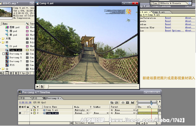Screen dimensions: 196x126
Task: Open the Comp 4.avi dropdown arrow beside the thumbnail
Action: [x=27, y=8]
